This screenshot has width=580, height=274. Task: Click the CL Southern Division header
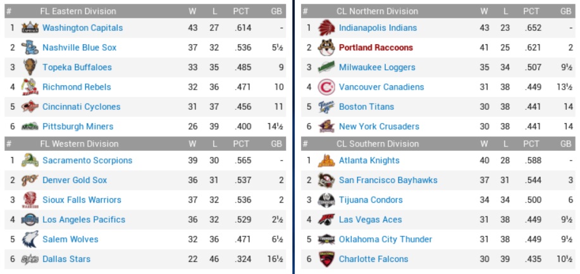(x=377, y=143)
